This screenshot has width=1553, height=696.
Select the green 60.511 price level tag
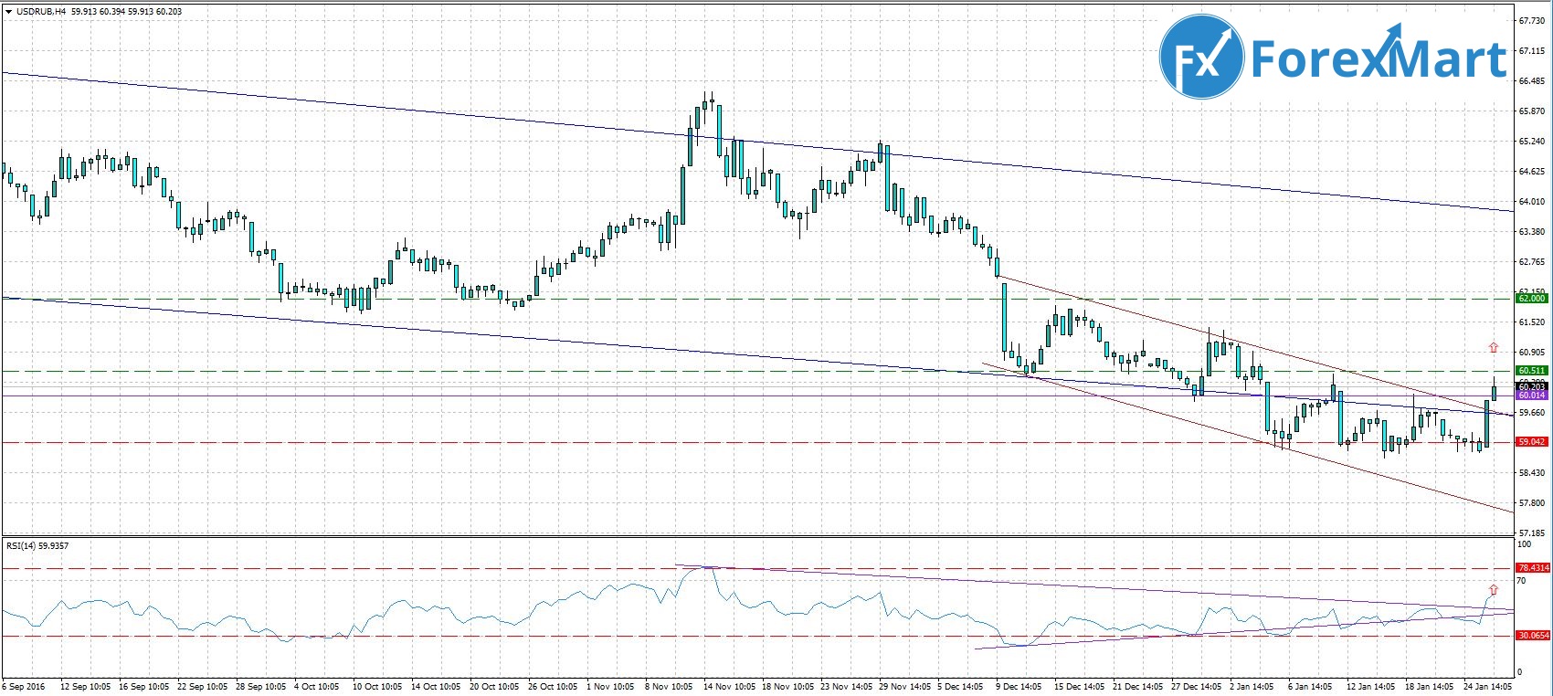(x=1531, y=370)
